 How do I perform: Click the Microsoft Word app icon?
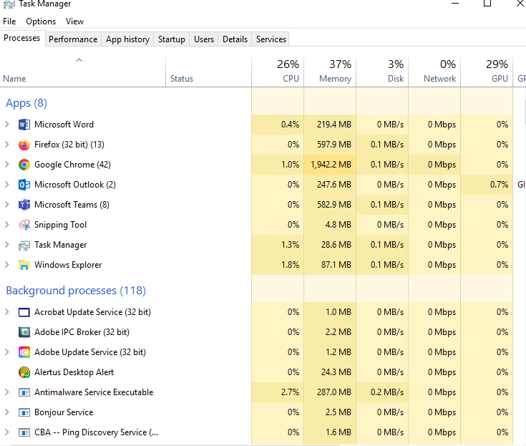pyautogui.click(x=24, y=125)
